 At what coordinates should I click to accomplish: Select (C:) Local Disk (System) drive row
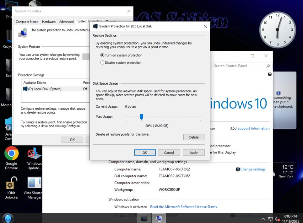[55, 89]
